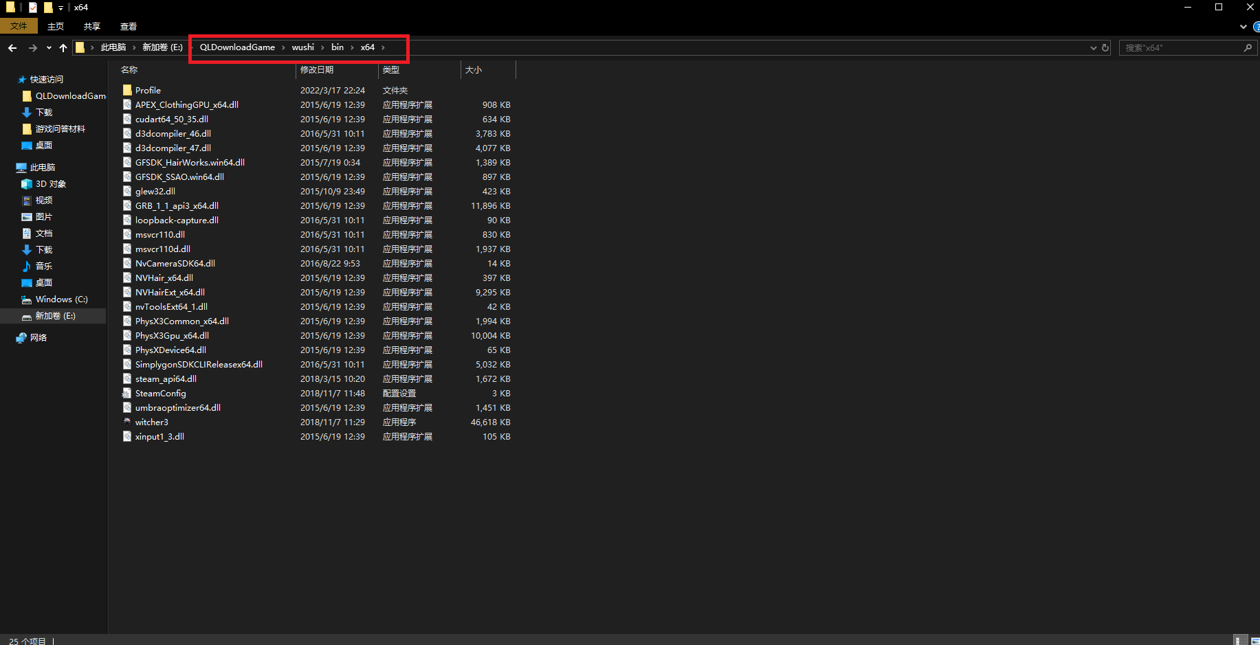
Task: Select NVHairExt_x64.dll file
Action: pos(170,292)
